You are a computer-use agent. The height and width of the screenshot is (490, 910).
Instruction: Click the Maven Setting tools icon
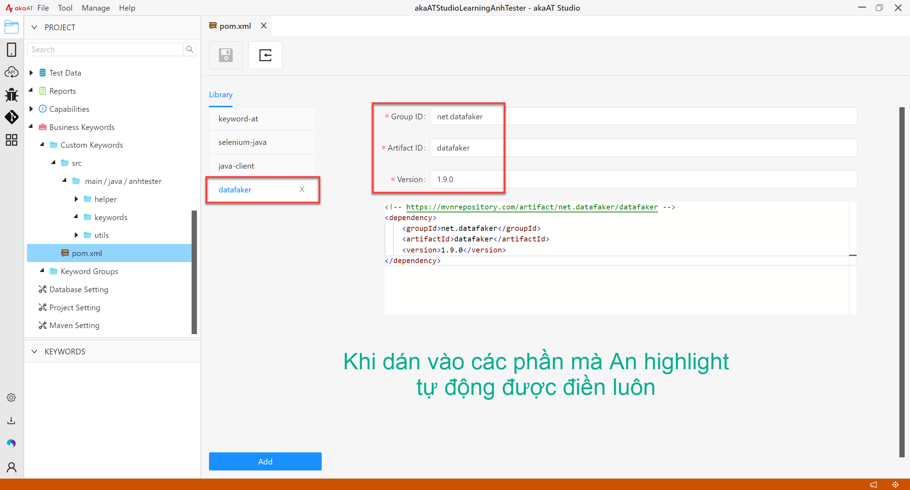43,325
